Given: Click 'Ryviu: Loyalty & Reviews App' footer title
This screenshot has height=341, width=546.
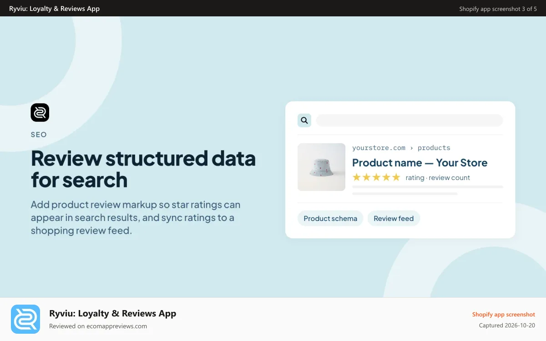Looking at the screenshot, I should pyautogui.click(x=112, y=313).
